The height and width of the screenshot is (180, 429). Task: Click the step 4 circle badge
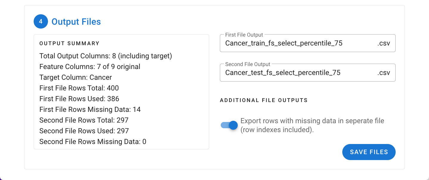pos(41,22)
